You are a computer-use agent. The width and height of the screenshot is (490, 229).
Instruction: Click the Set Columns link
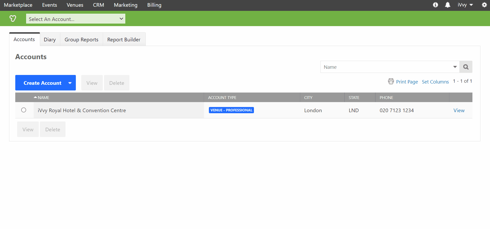point(435,82)
